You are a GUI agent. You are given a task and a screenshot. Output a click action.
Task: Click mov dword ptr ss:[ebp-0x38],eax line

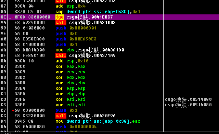[x=98, y=121]
